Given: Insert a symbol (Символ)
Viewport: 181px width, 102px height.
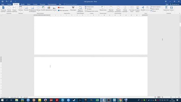Looking at the screenshot, I should [172, 9].
